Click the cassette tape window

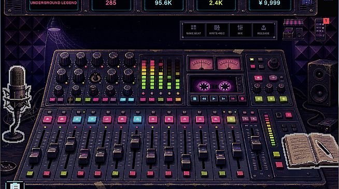tap(214, 86)
